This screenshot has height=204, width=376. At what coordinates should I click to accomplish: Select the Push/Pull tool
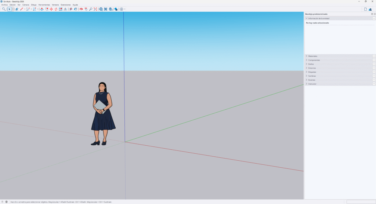point(41,9)
